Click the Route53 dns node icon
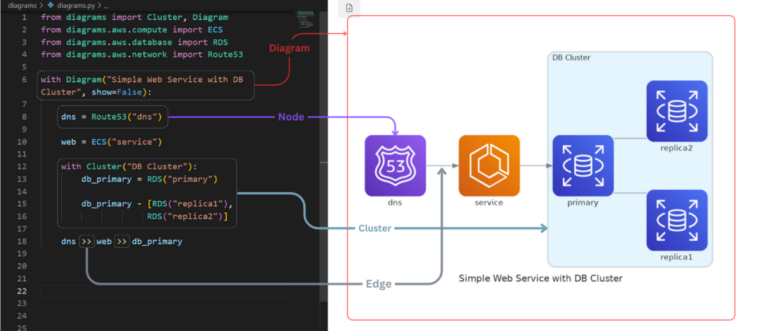 (395, 165)
